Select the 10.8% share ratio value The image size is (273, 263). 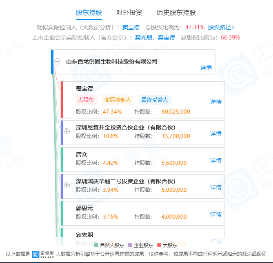[x=111, y=136]
